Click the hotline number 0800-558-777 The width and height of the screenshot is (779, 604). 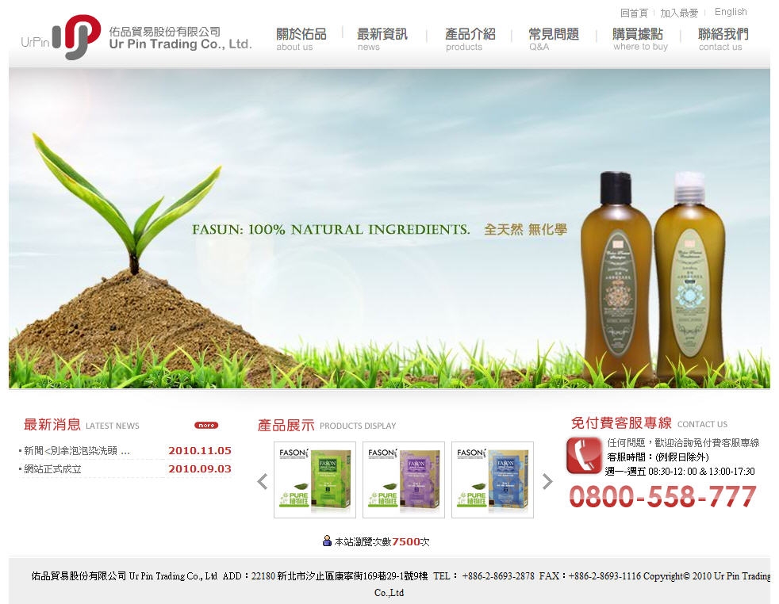tap(662, 497)
